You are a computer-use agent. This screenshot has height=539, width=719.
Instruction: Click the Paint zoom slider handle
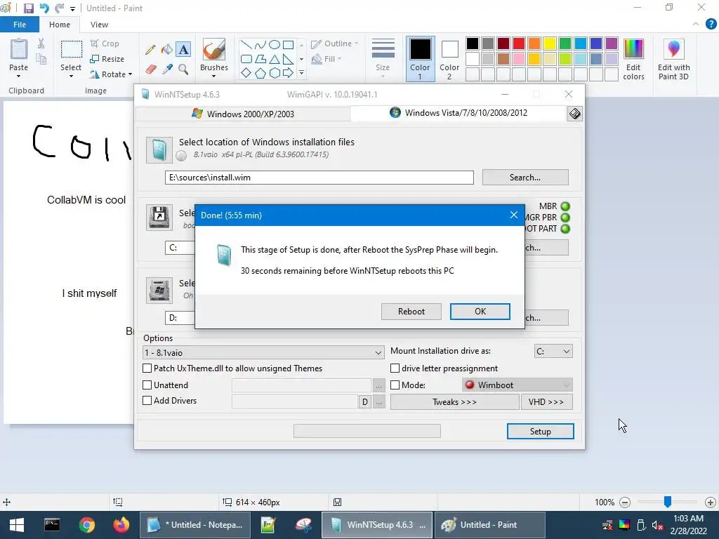coord(668,502)
